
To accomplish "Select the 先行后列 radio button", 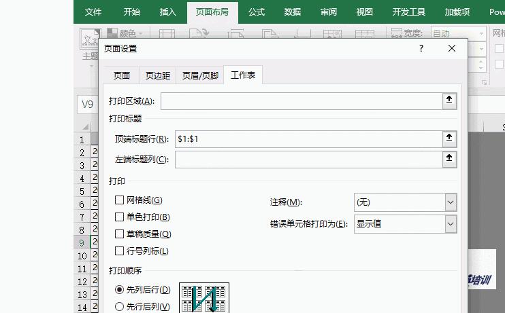I will [119, 307].
